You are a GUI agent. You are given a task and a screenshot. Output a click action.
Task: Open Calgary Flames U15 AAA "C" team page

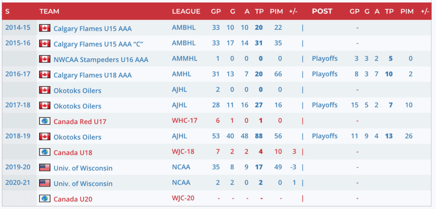tap(98, 44)
